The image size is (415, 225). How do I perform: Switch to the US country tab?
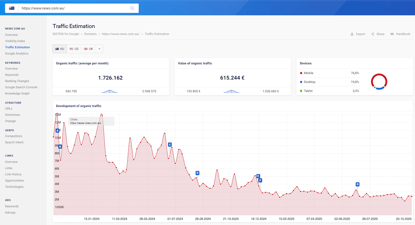pos(73,49)
